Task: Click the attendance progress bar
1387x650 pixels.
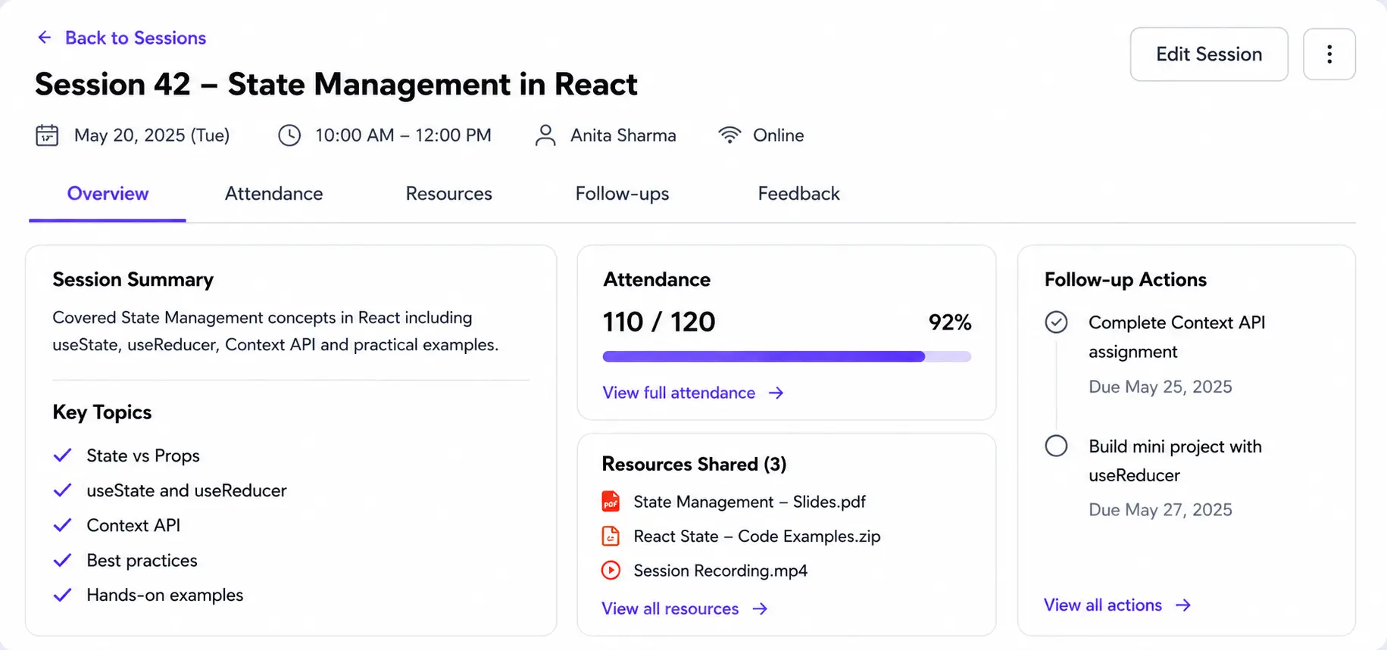Action: point(786,356)
